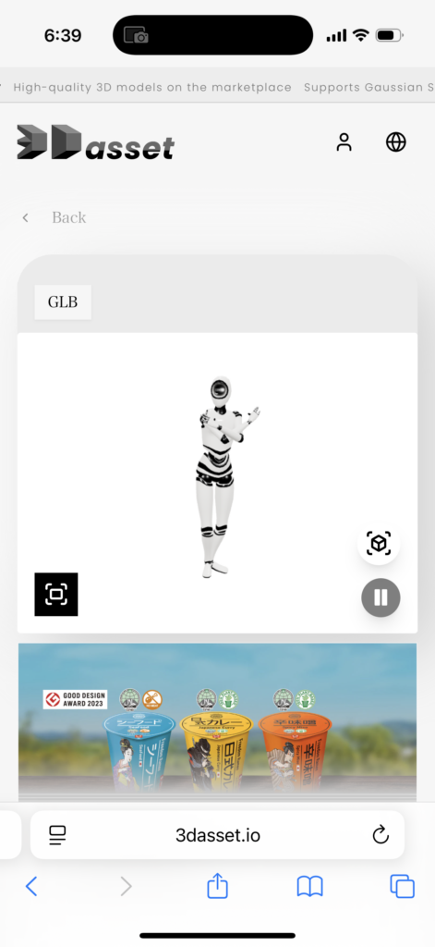The image size is (435, 947).
Task: Open the fullscreen viewer icon
Action: (56, 595)
